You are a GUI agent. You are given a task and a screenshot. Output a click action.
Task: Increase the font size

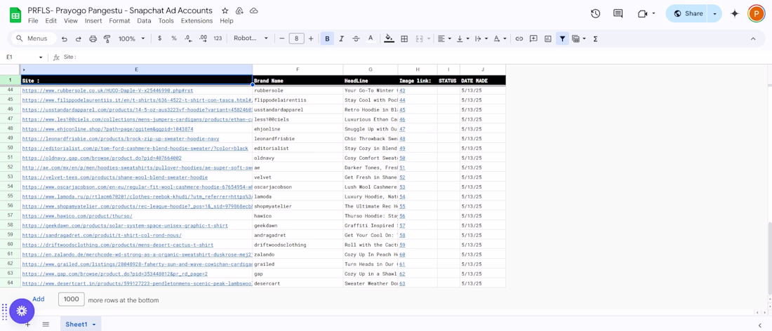click(311, 39)
